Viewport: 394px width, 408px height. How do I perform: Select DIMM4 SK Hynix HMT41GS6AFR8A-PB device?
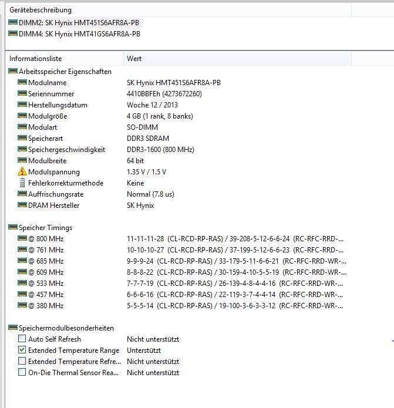[79, 34]
